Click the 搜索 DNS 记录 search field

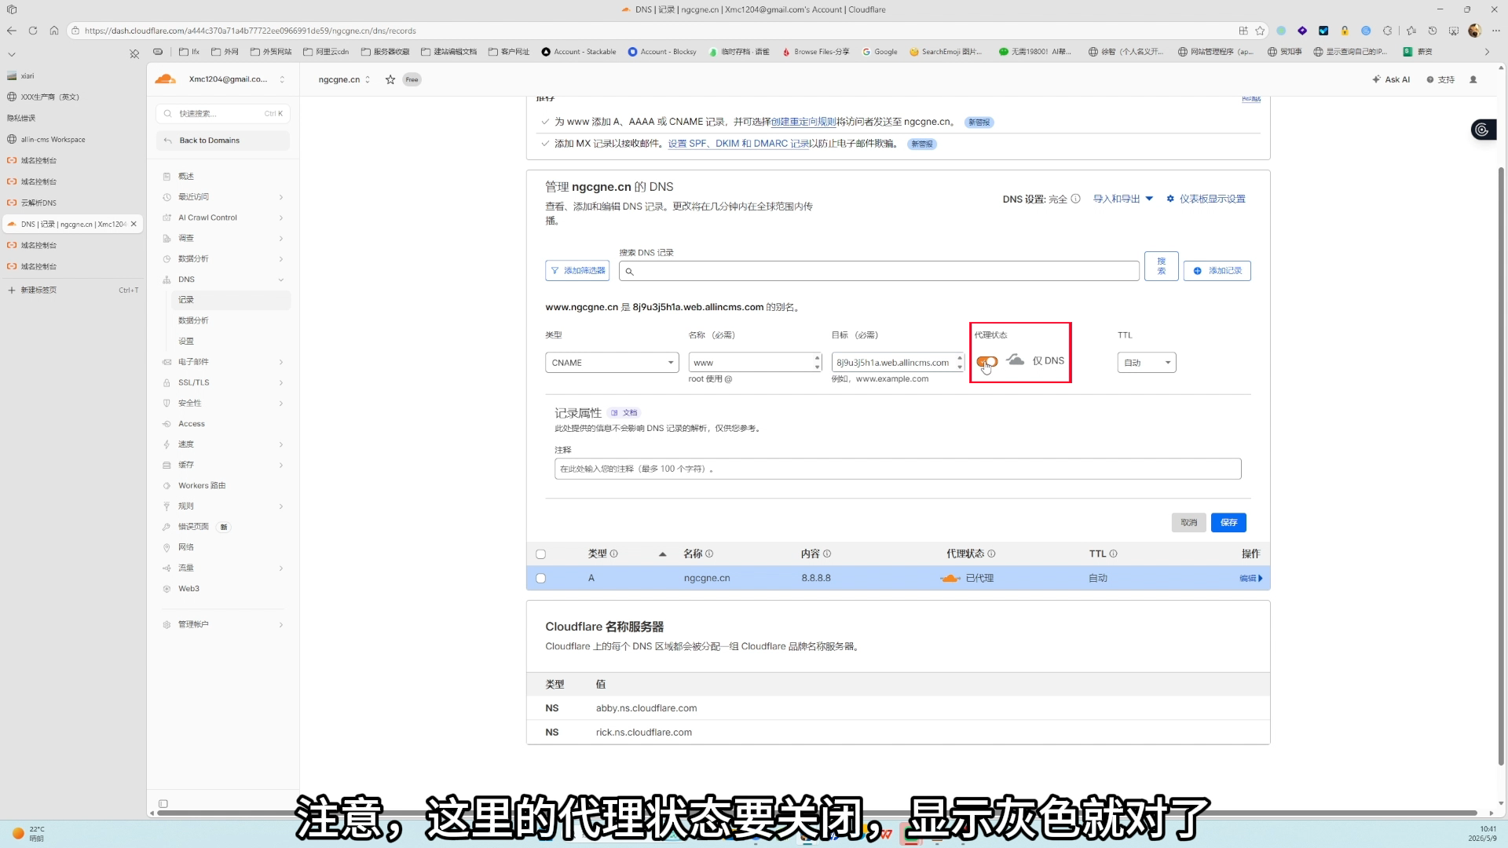click(x=879, y=271)
